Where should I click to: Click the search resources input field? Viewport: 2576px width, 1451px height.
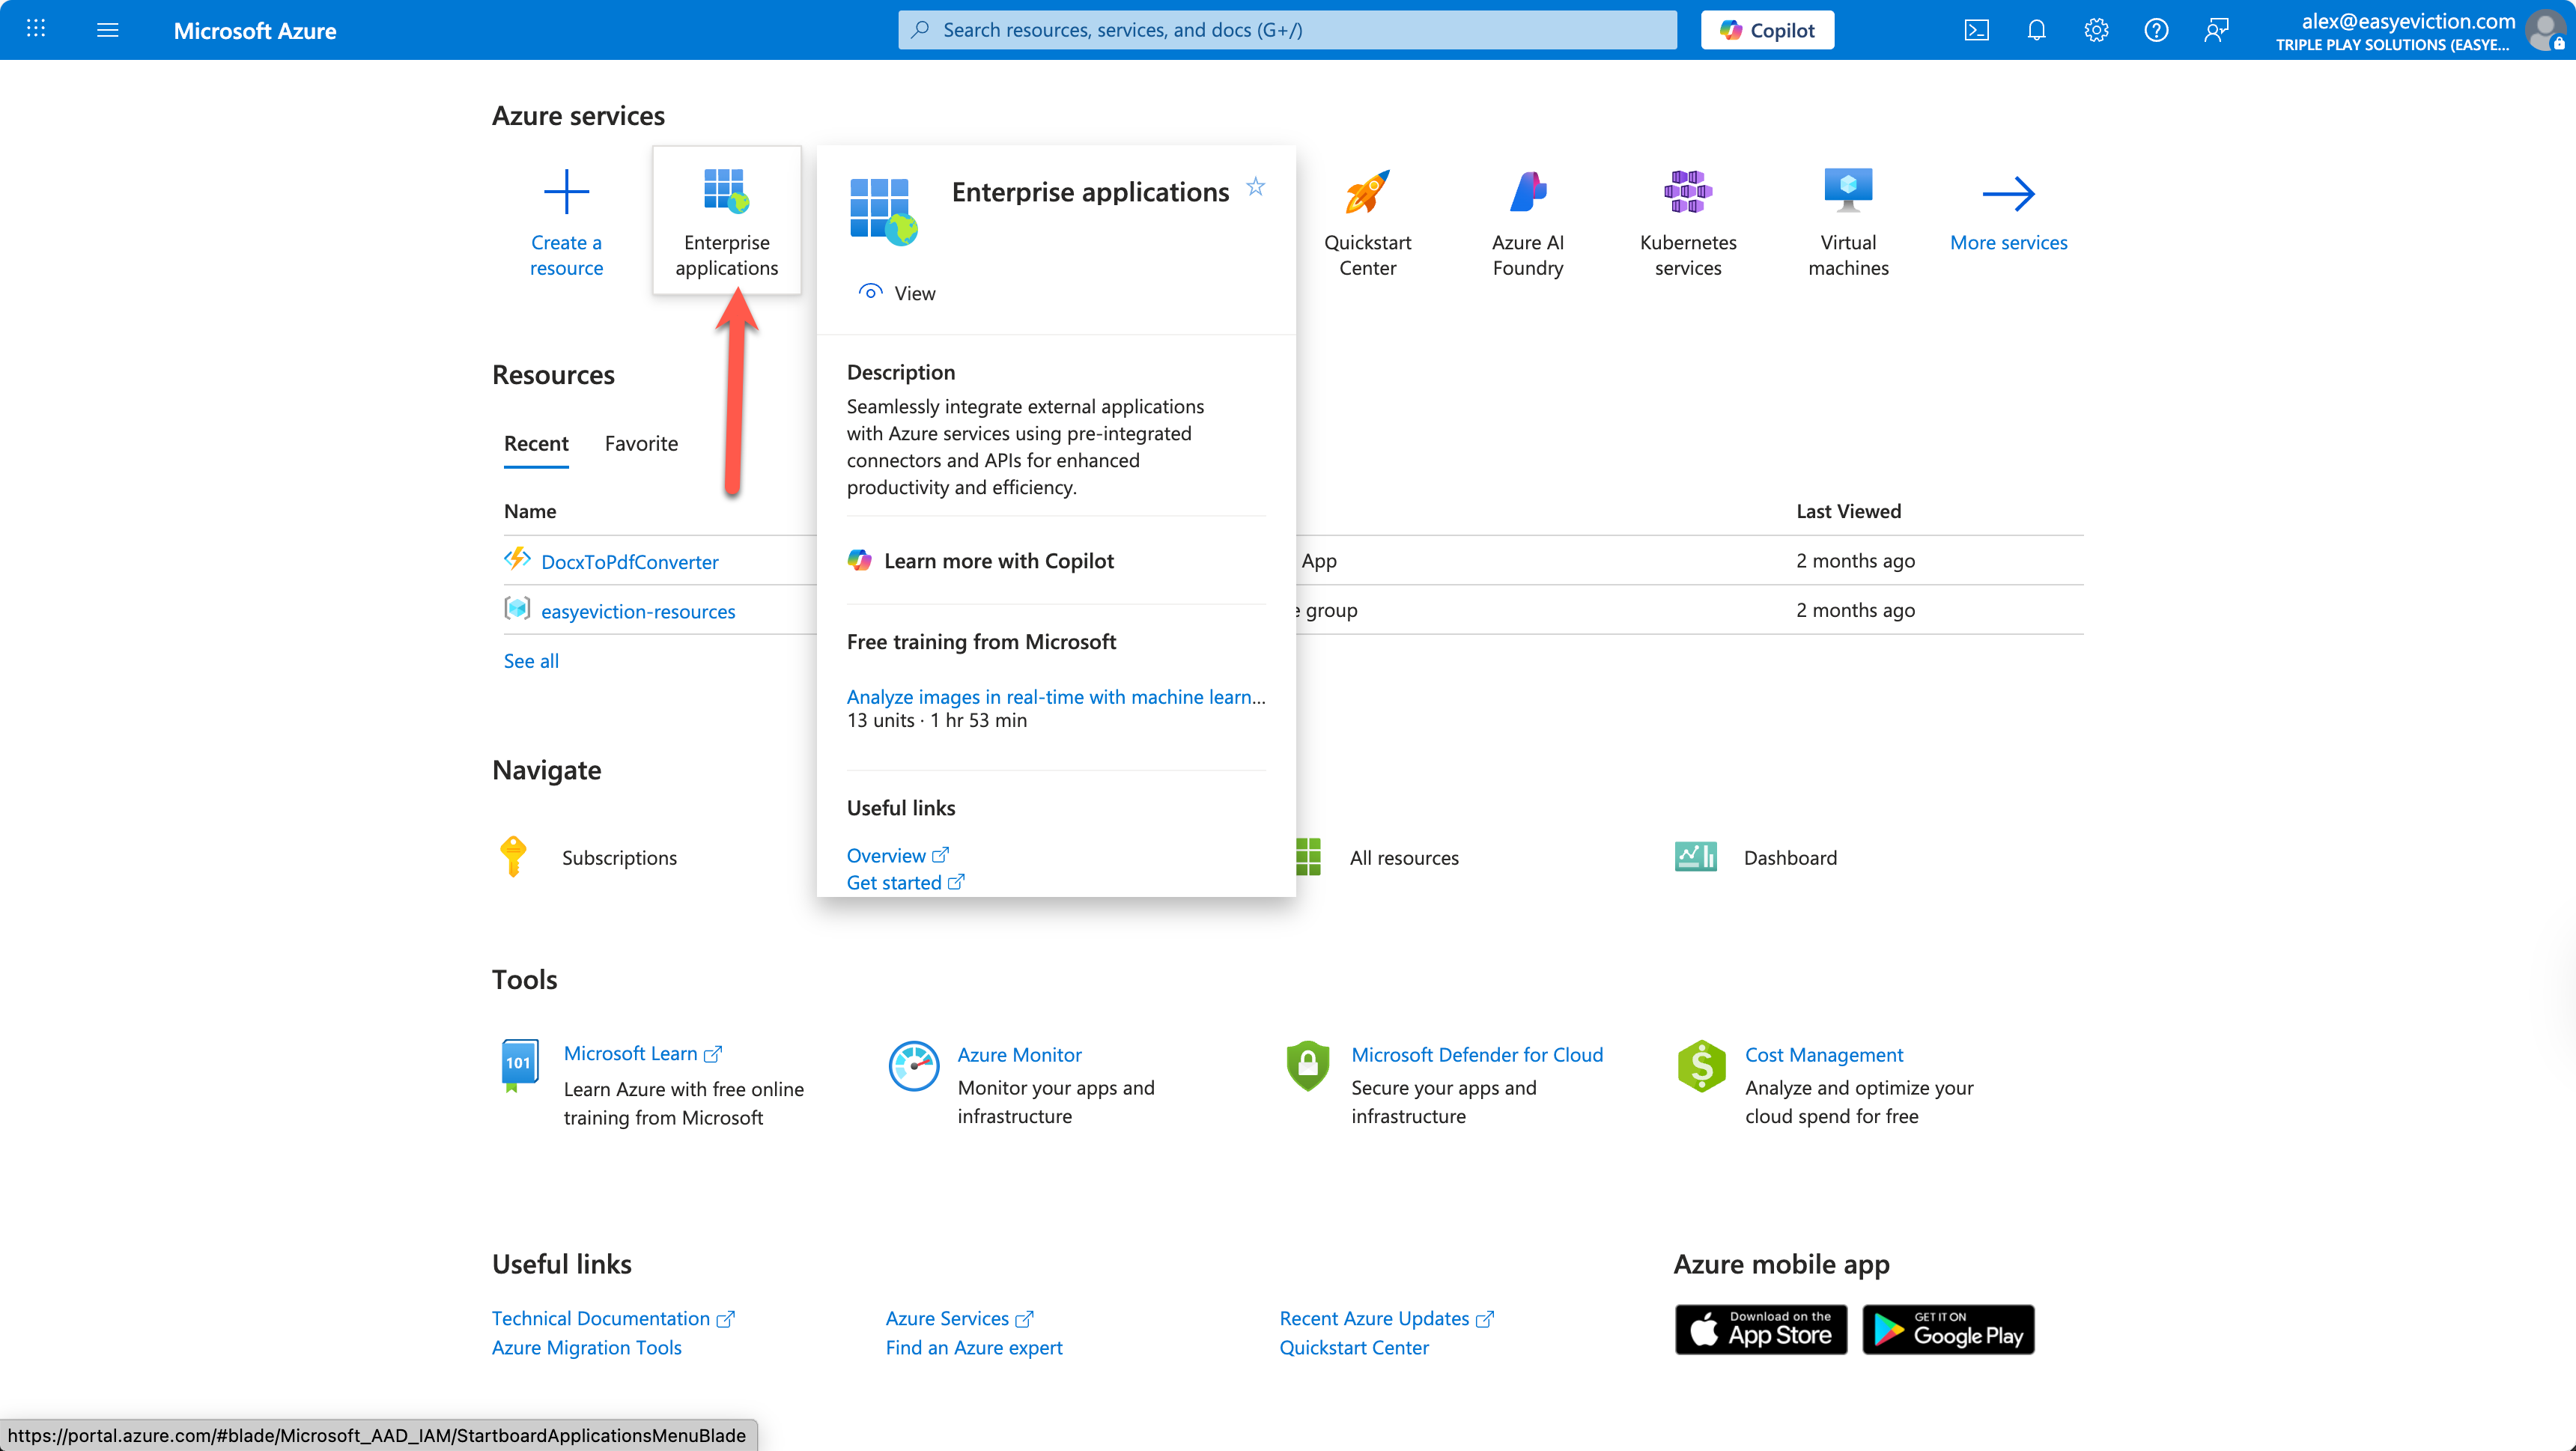(1287, 30)
